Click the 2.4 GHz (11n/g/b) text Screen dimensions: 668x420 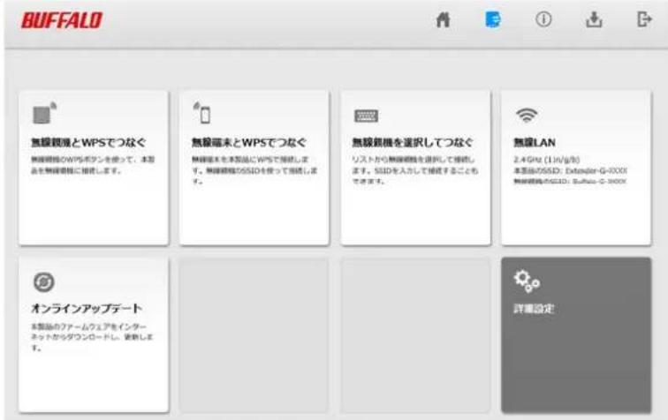(x=547, y=160)
